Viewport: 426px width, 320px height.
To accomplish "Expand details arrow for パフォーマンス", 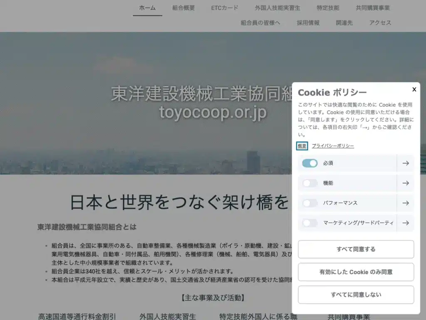I will pyautogui.click(x=405, y=203).
